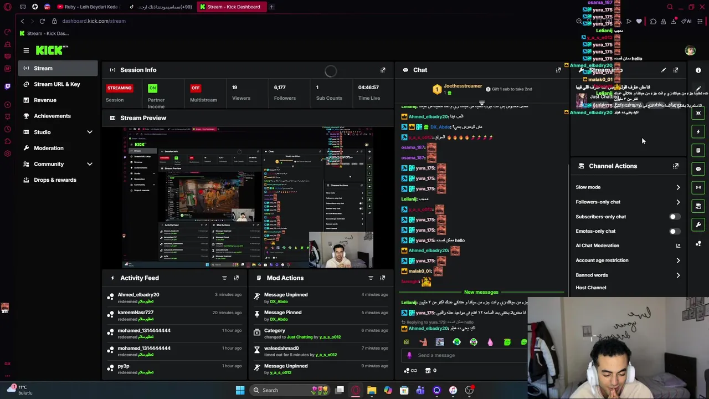The height and width of the screenshot is (399, 709).
Task: Open the channel points infinity icon
Action: 410,370
